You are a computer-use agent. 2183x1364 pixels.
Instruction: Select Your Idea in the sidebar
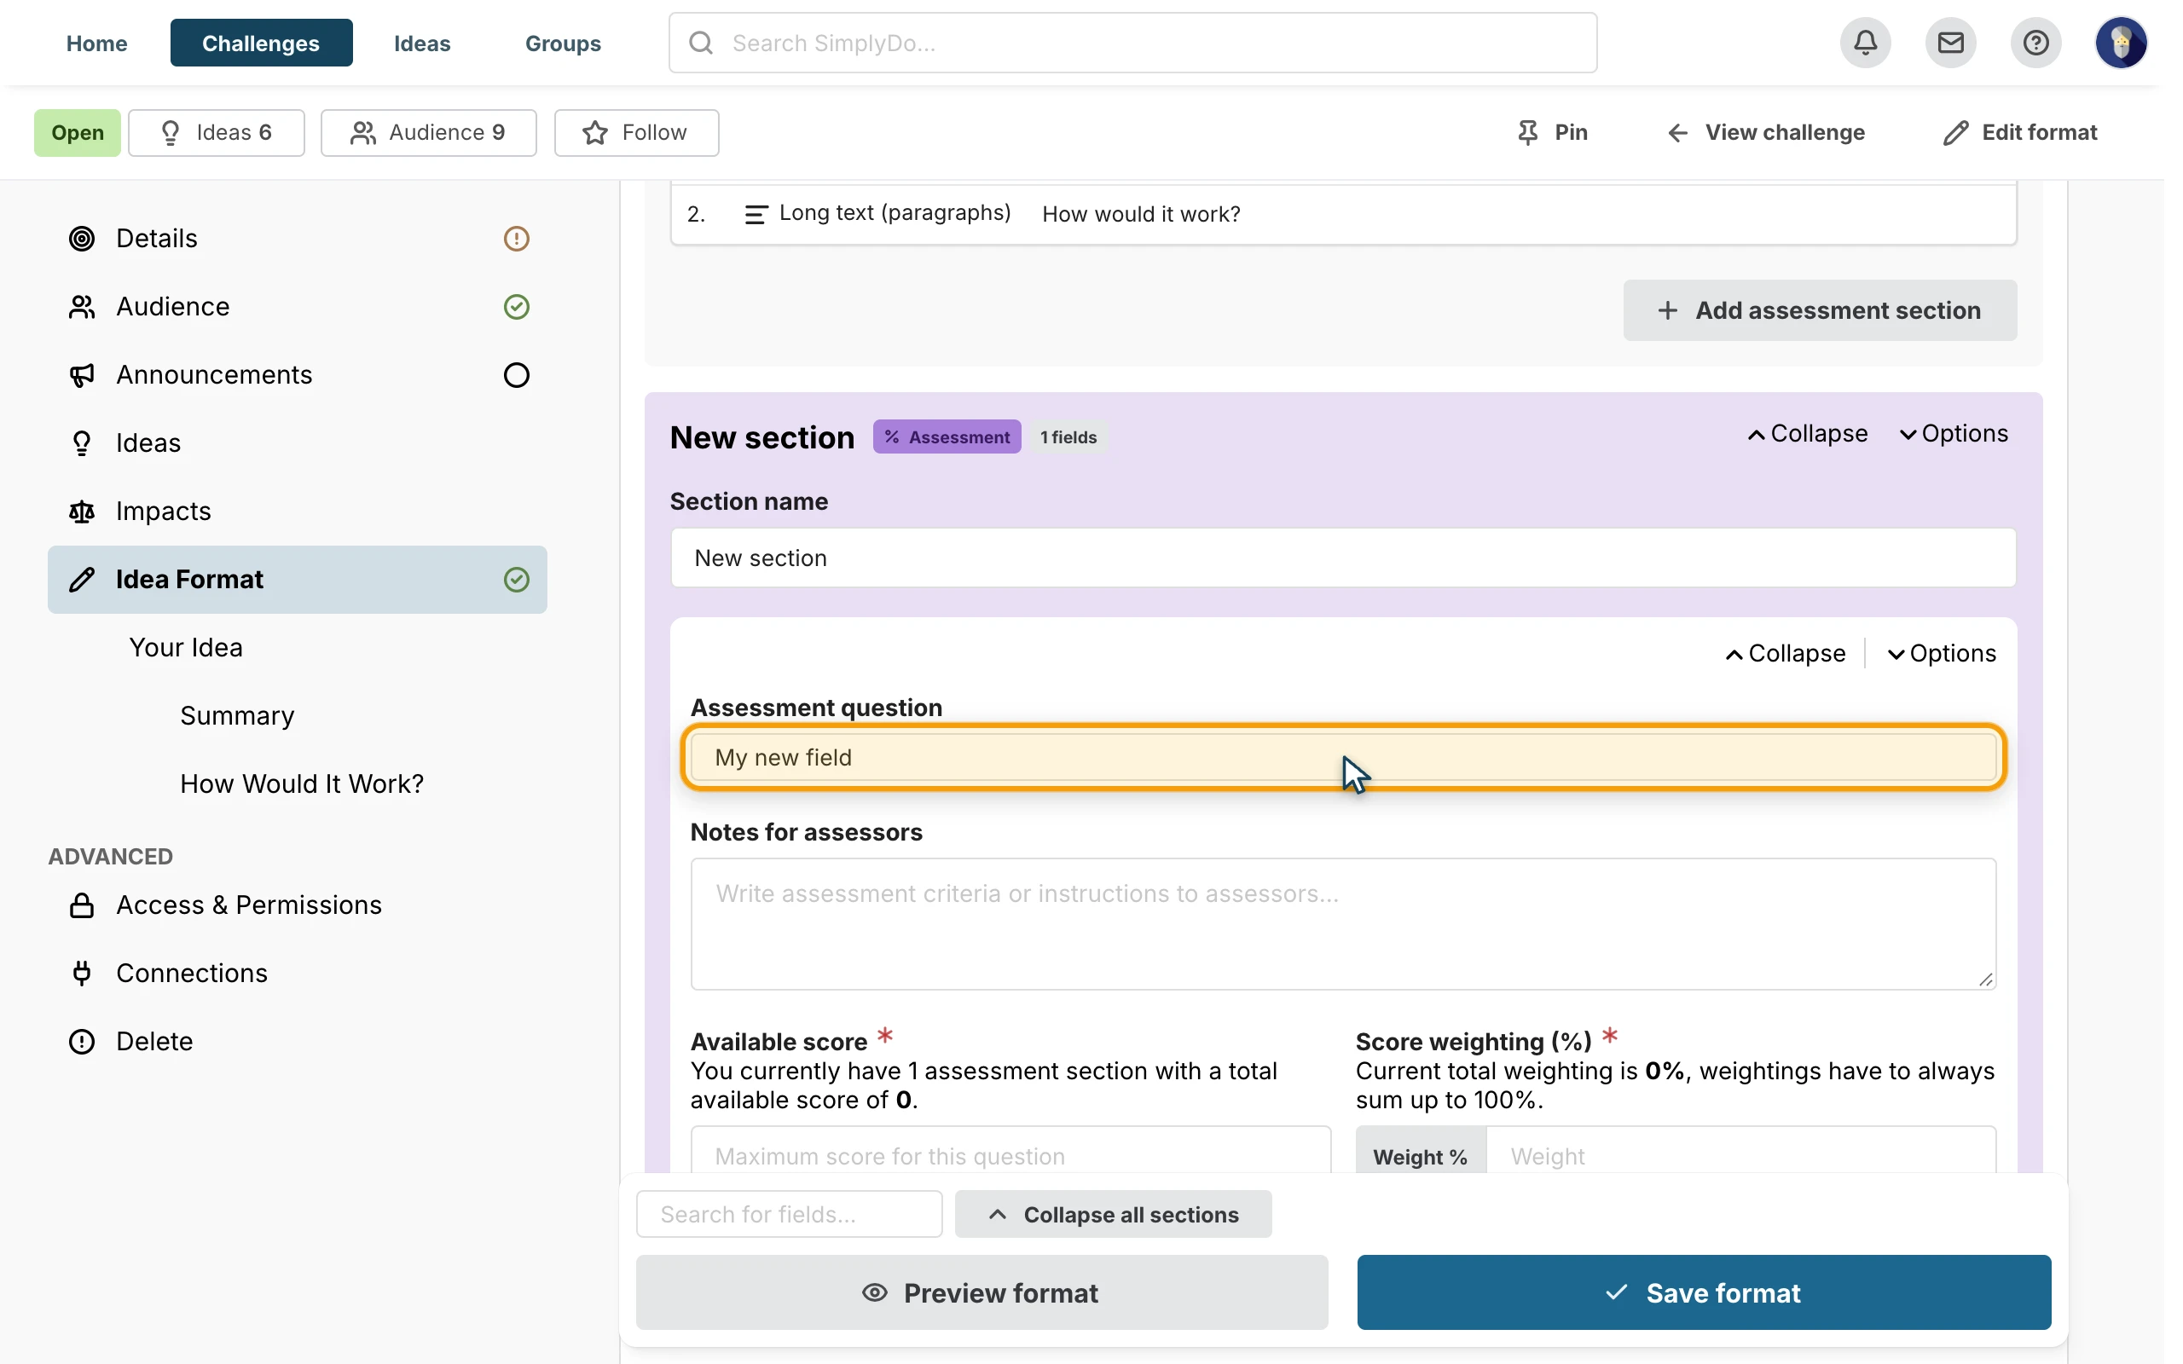pos(186,648)
